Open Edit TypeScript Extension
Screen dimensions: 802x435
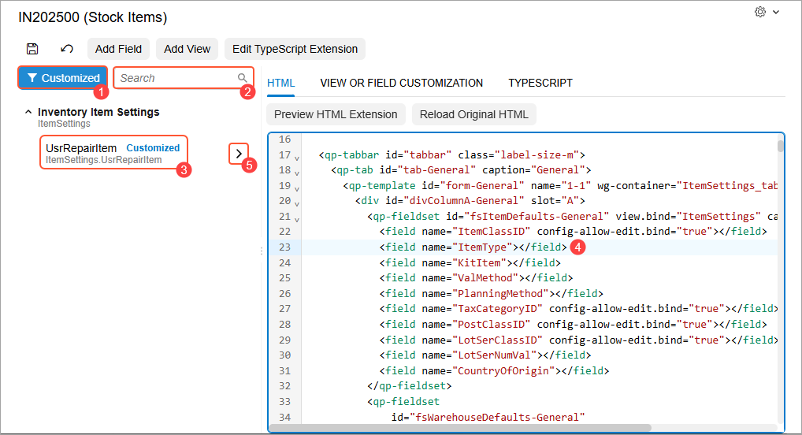pyautogui.click(x=295, y=49)
